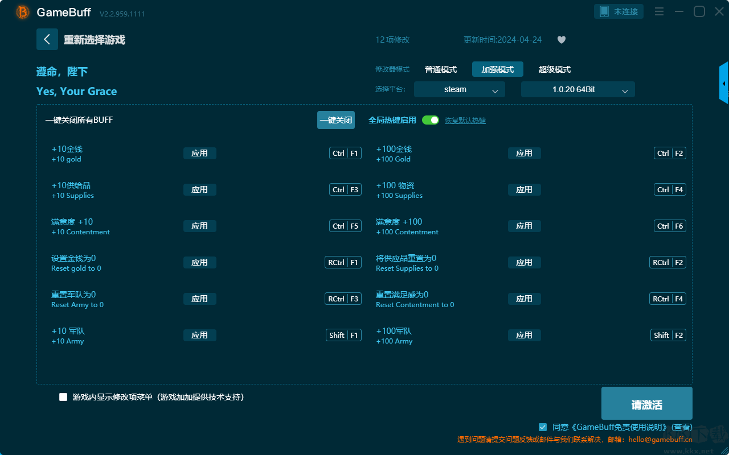Select the 普通模式 mode tab

(x=440, y=69)
